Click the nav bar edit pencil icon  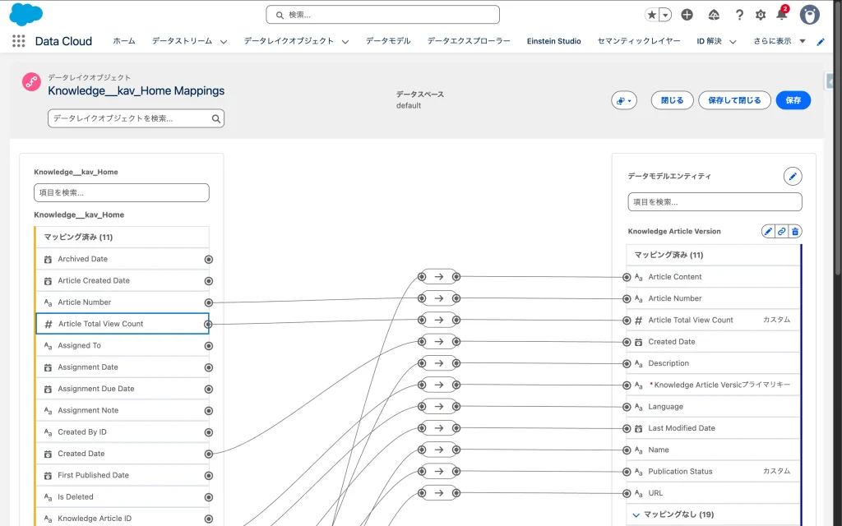point(820,42)
